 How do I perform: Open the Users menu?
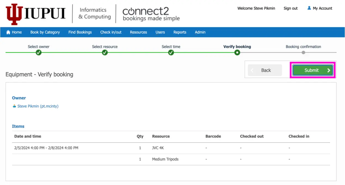tap(160, 32)
